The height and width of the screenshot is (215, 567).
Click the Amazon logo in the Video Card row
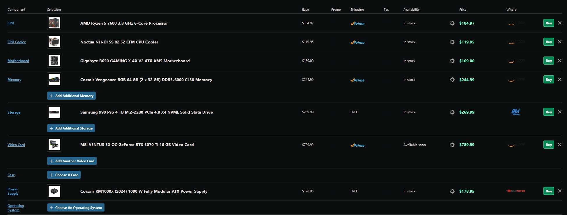tap(515, 145)
